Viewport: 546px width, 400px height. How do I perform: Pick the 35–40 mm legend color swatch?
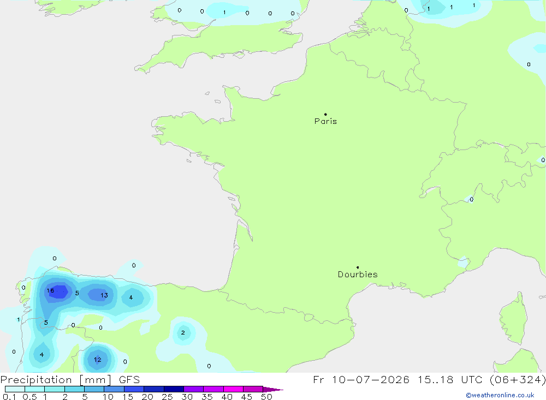[x=213, y=389]
